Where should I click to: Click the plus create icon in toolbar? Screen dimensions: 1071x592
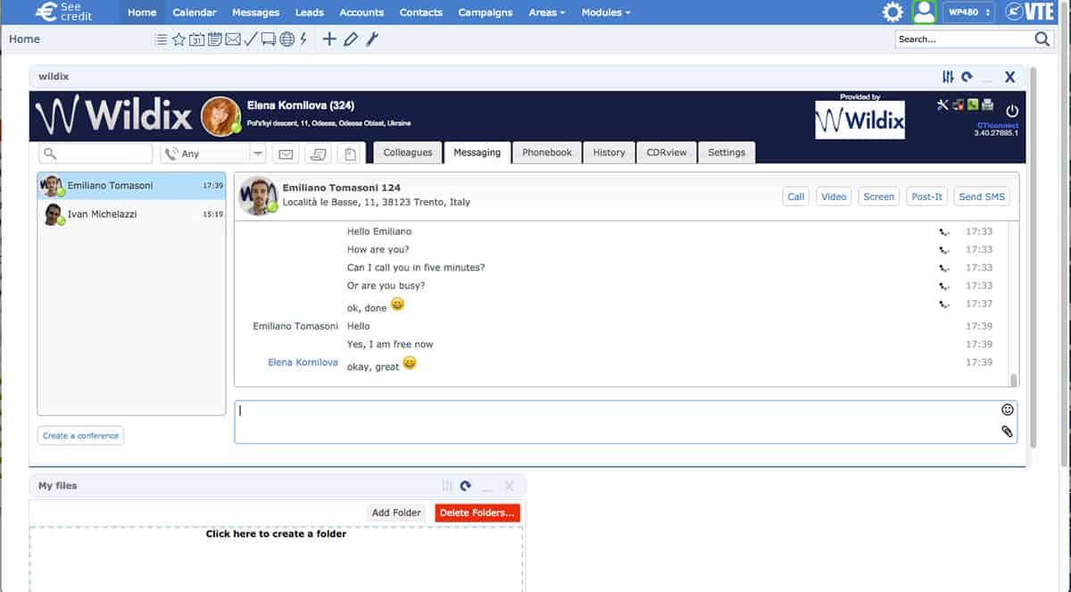point(329,39)
